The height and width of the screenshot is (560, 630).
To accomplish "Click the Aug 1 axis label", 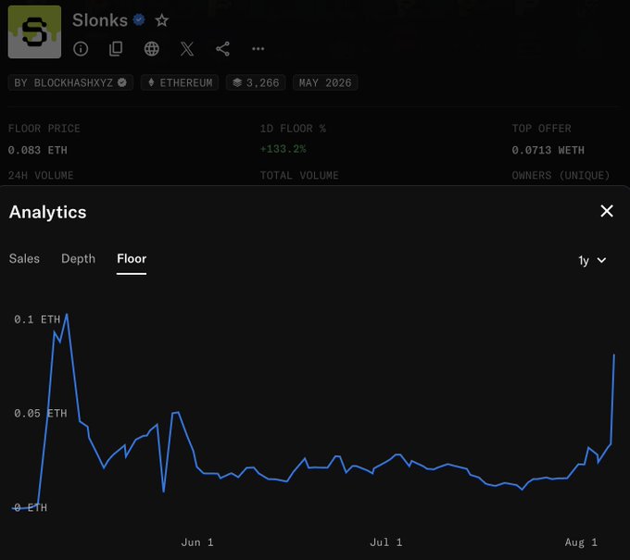I will tap(581, 542).
